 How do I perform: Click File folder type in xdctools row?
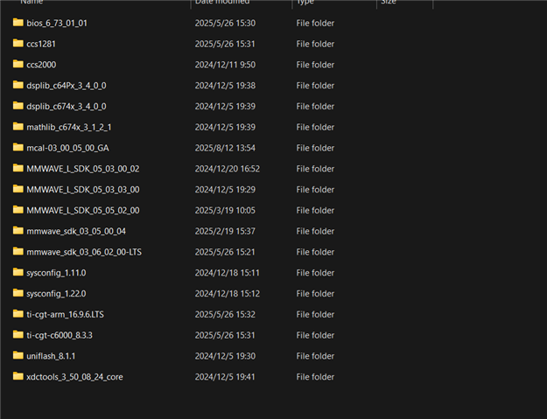[315, 377]
